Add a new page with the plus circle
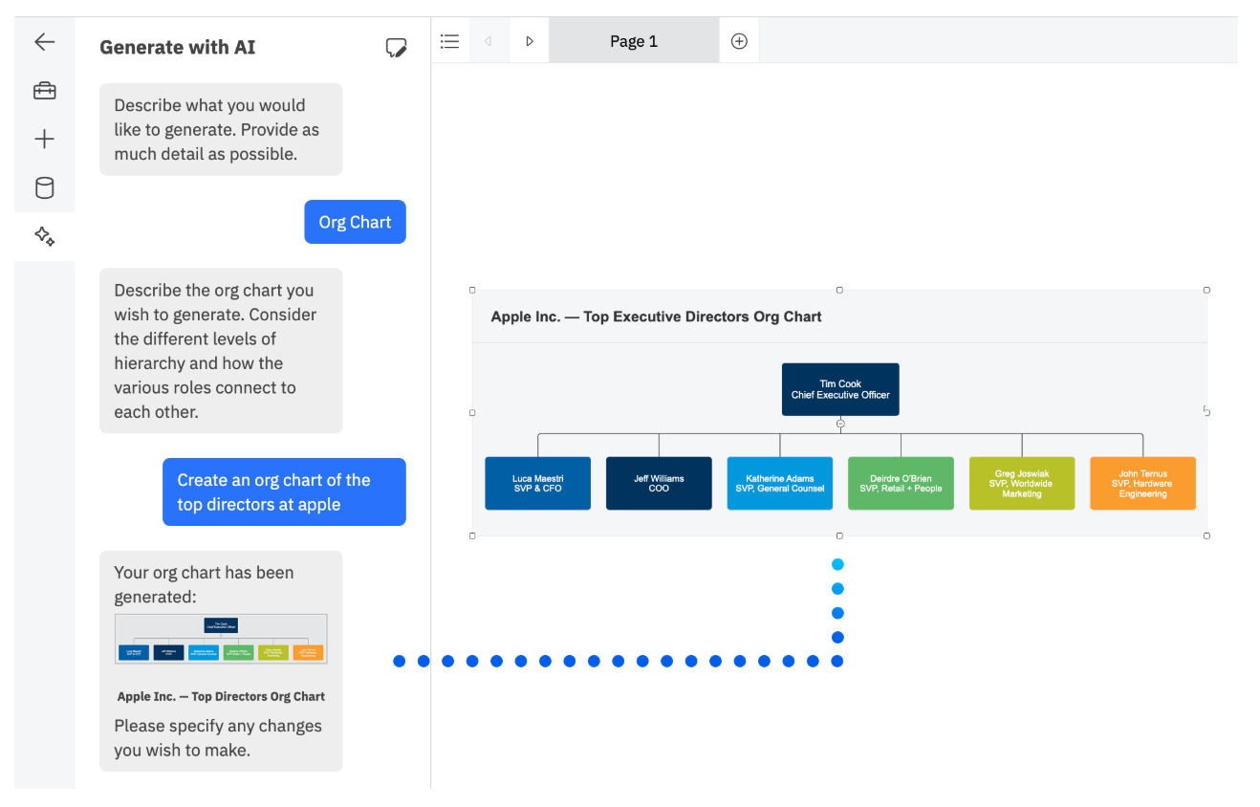Screen dimensions: 1260x807 point(739,41)
